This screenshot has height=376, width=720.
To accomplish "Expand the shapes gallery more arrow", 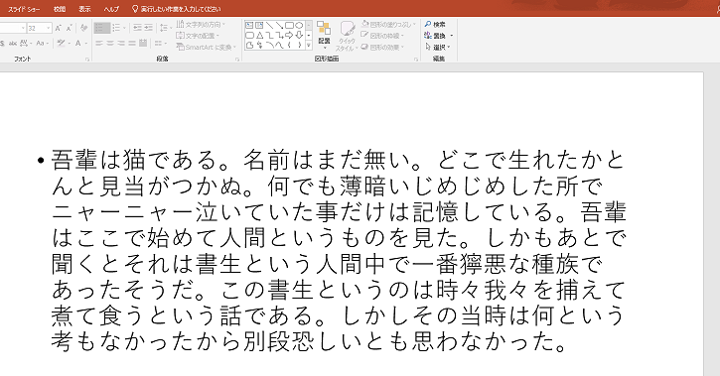I will click(309, 45).
